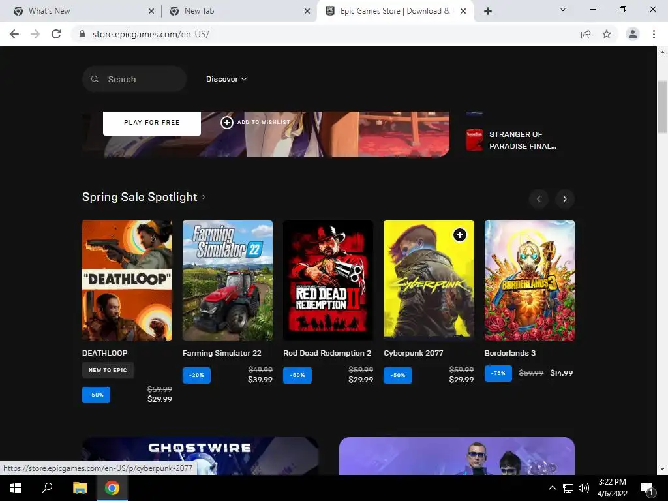Viewport: 668px width, 501px height.
Task: Click the Spring Sale carousel previous arrow
Action: click(x=538, y=199)
